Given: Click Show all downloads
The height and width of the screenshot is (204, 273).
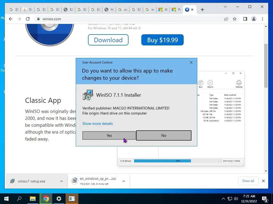Looking at the screenshot, I should coord(248,181).
